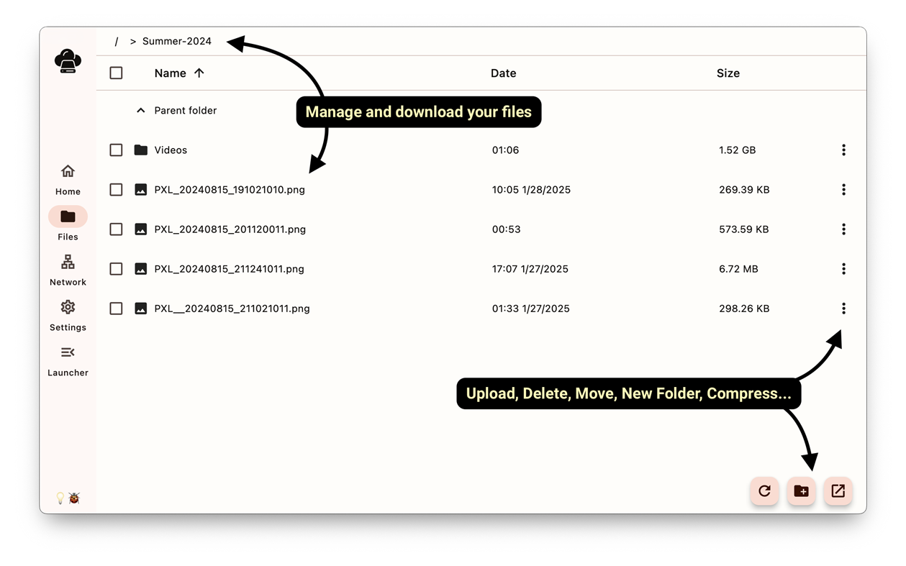Sort by the Name column header

[170, 73]
